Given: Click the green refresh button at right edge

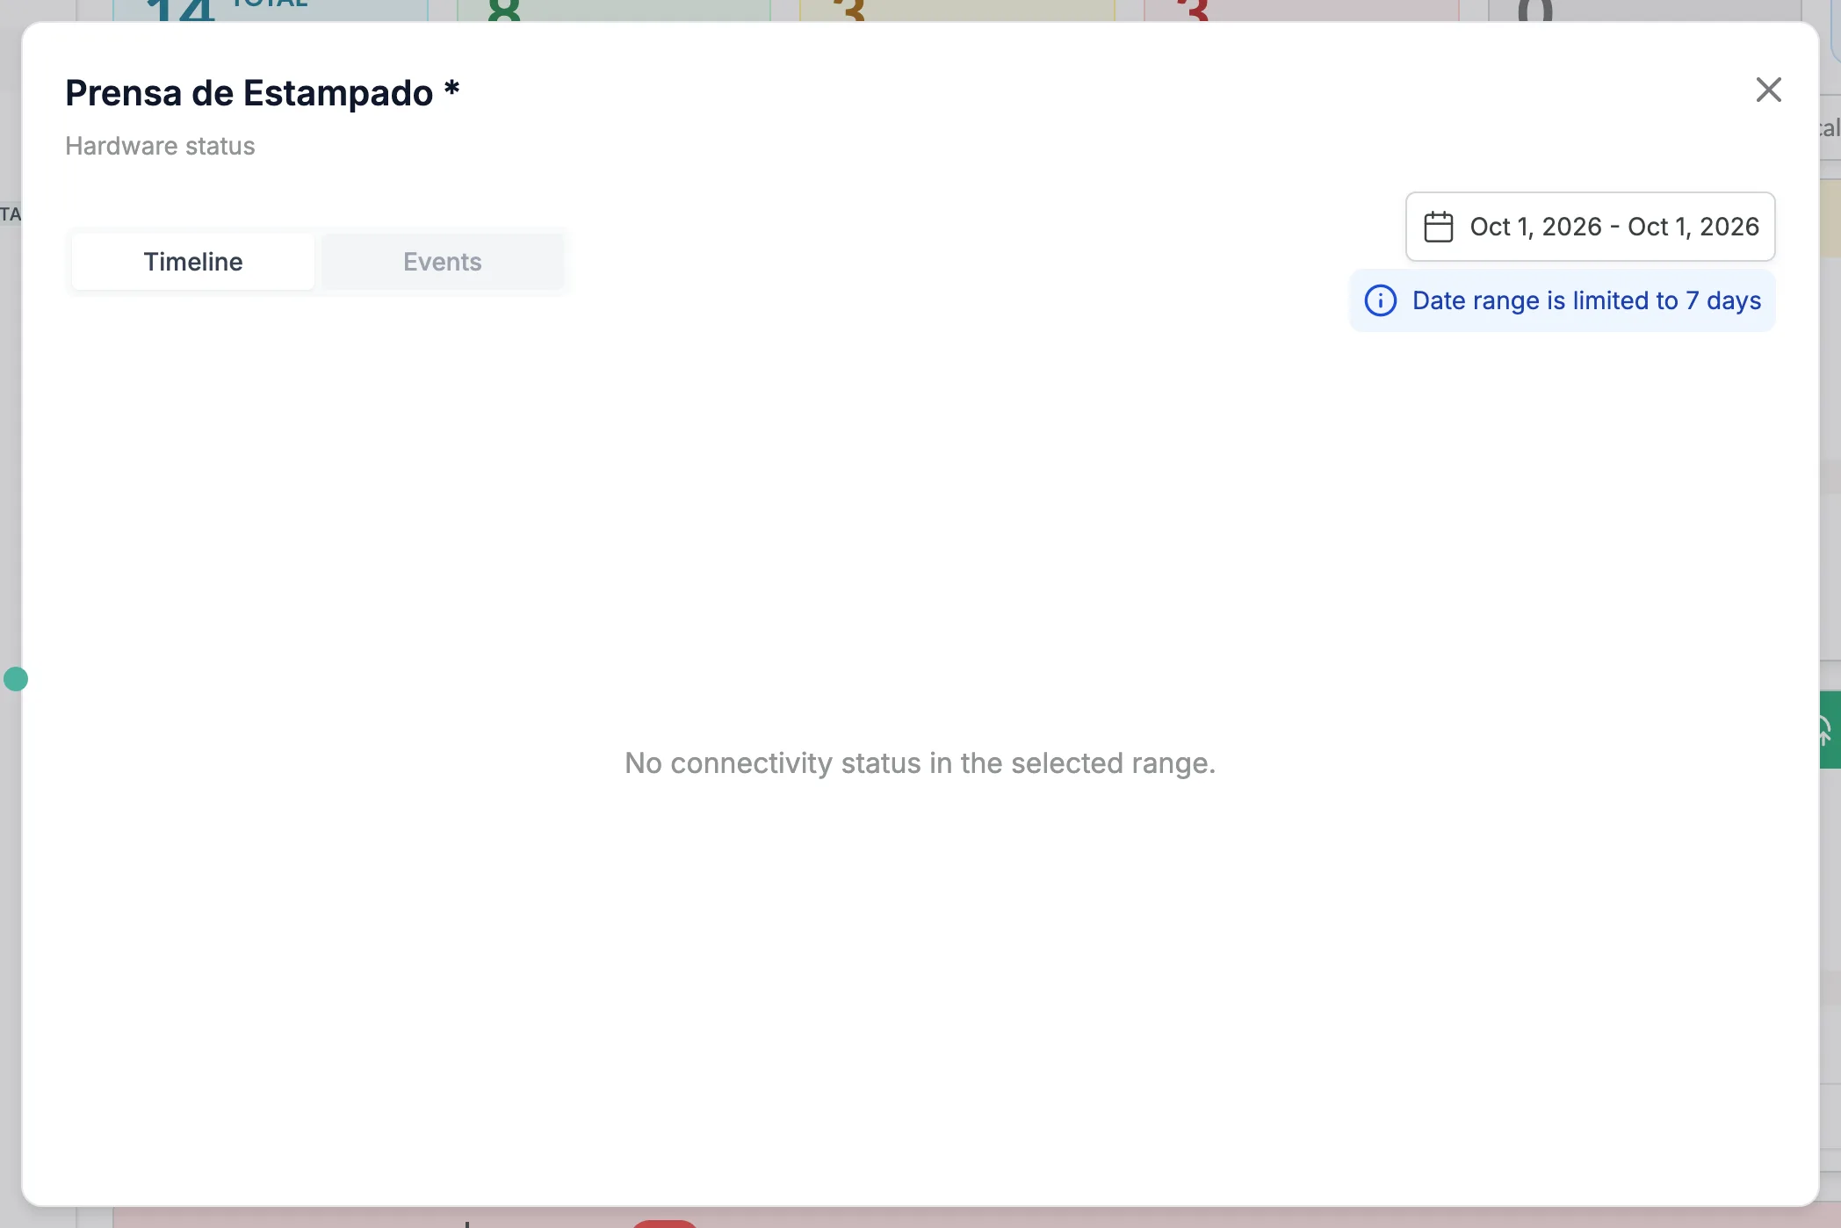Looking at the screenshot, I should coord(1830,730).
